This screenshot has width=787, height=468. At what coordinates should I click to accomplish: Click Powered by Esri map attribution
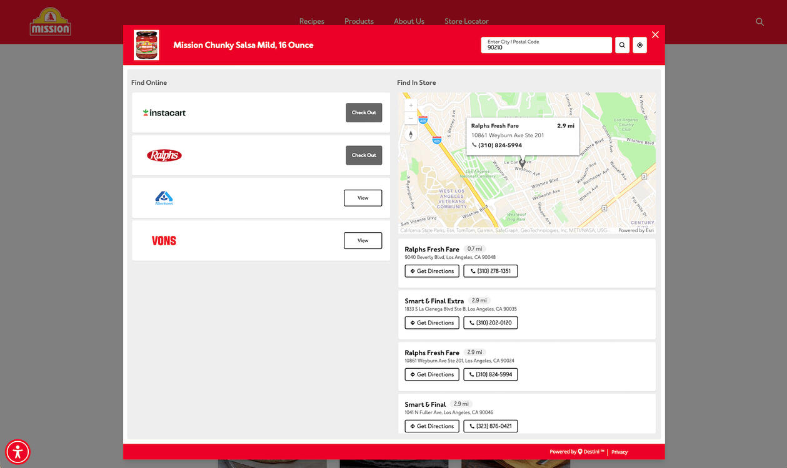pyautogui.click(x=636, y=230)
